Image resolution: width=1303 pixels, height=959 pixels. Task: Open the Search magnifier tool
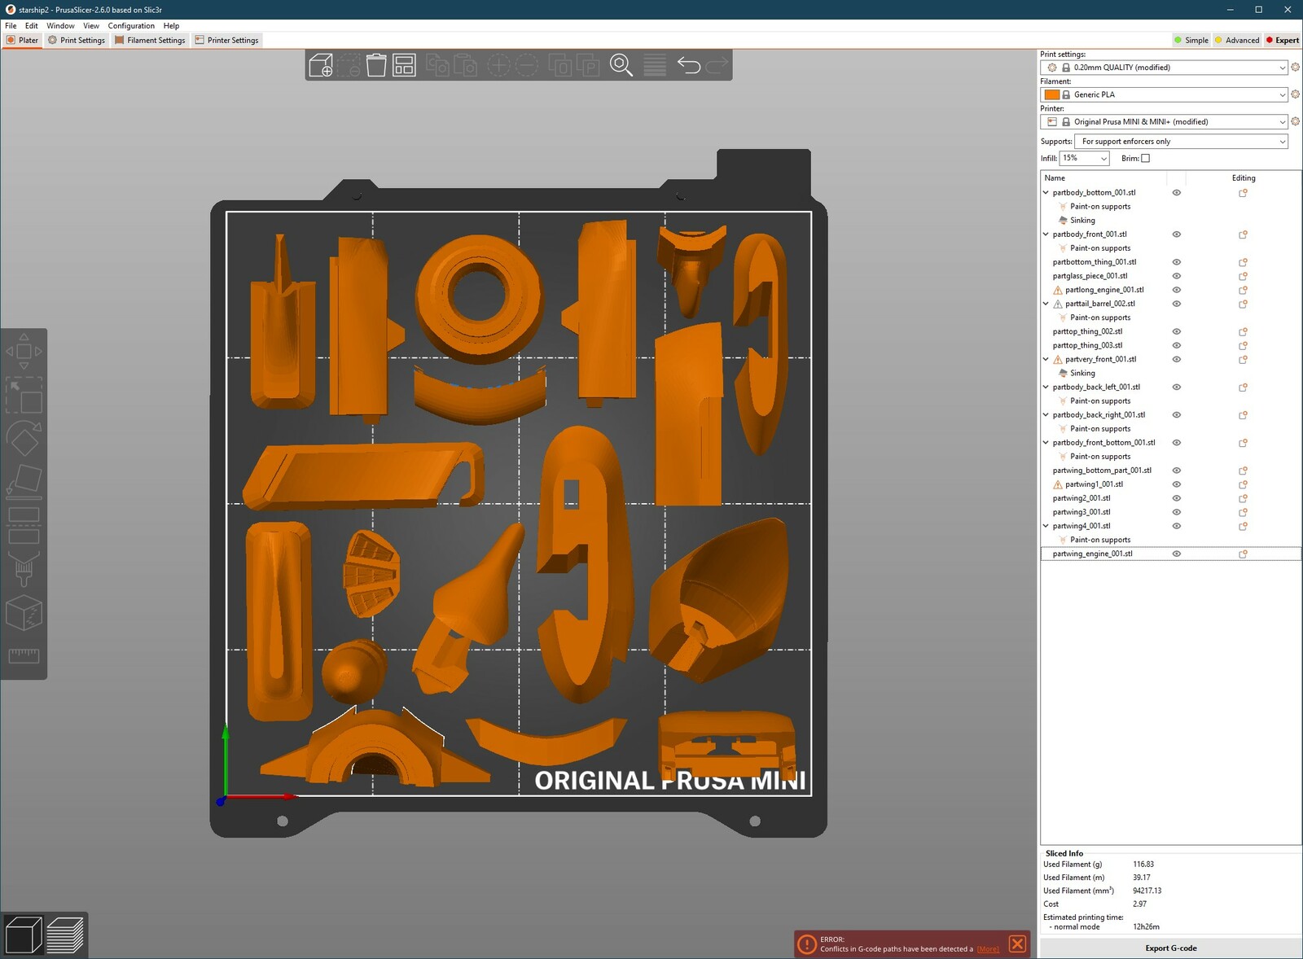click(621, 65)
